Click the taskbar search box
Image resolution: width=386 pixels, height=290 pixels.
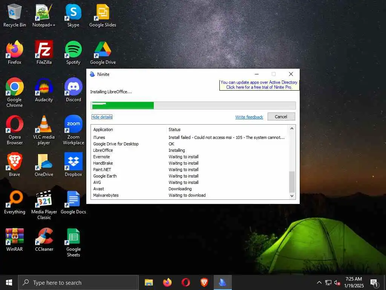78,282
